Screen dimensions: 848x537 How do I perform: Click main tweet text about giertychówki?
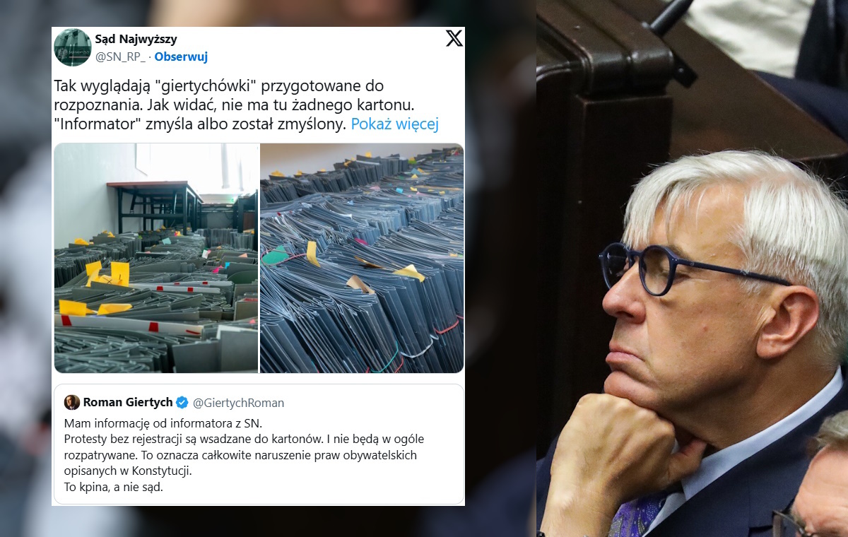[247, 105]
